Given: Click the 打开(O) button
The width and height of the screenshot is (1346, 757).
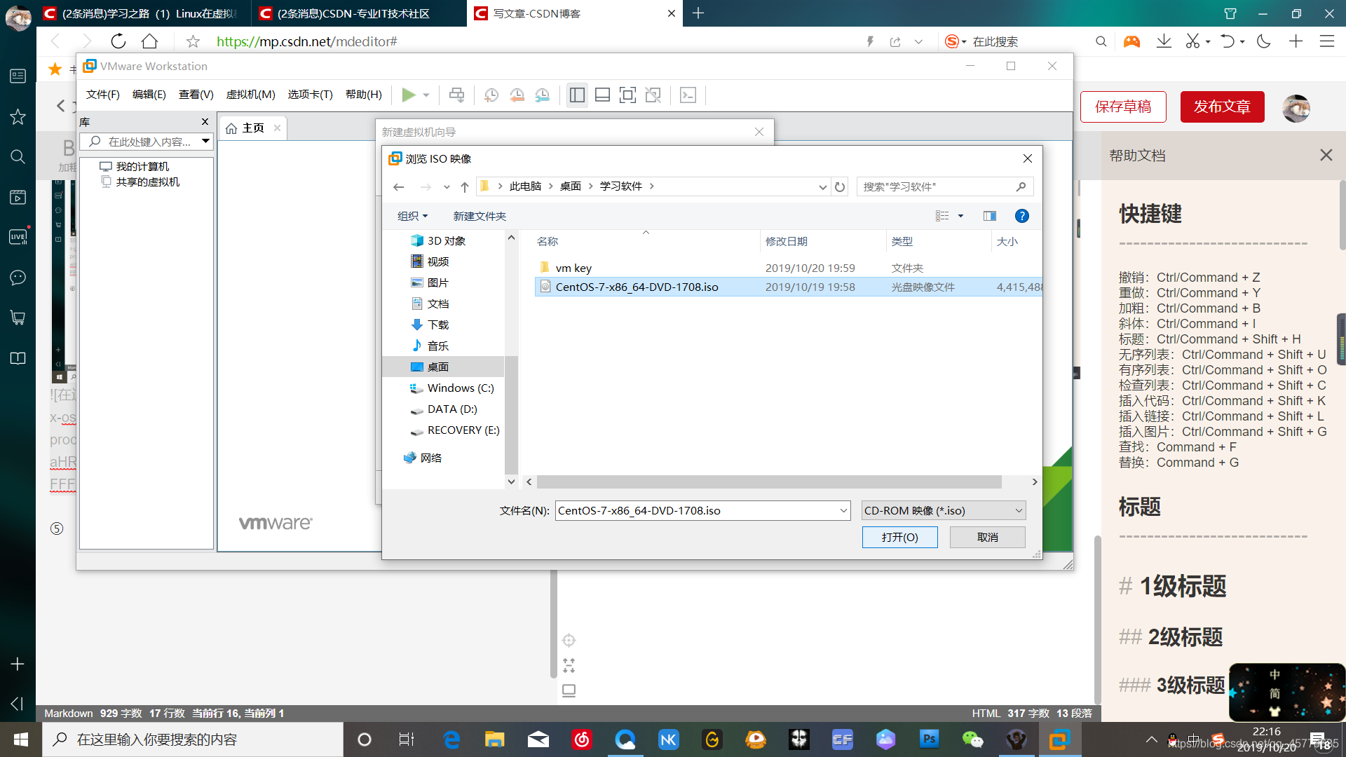Looking at the screenshot, I should pos(899,537).
